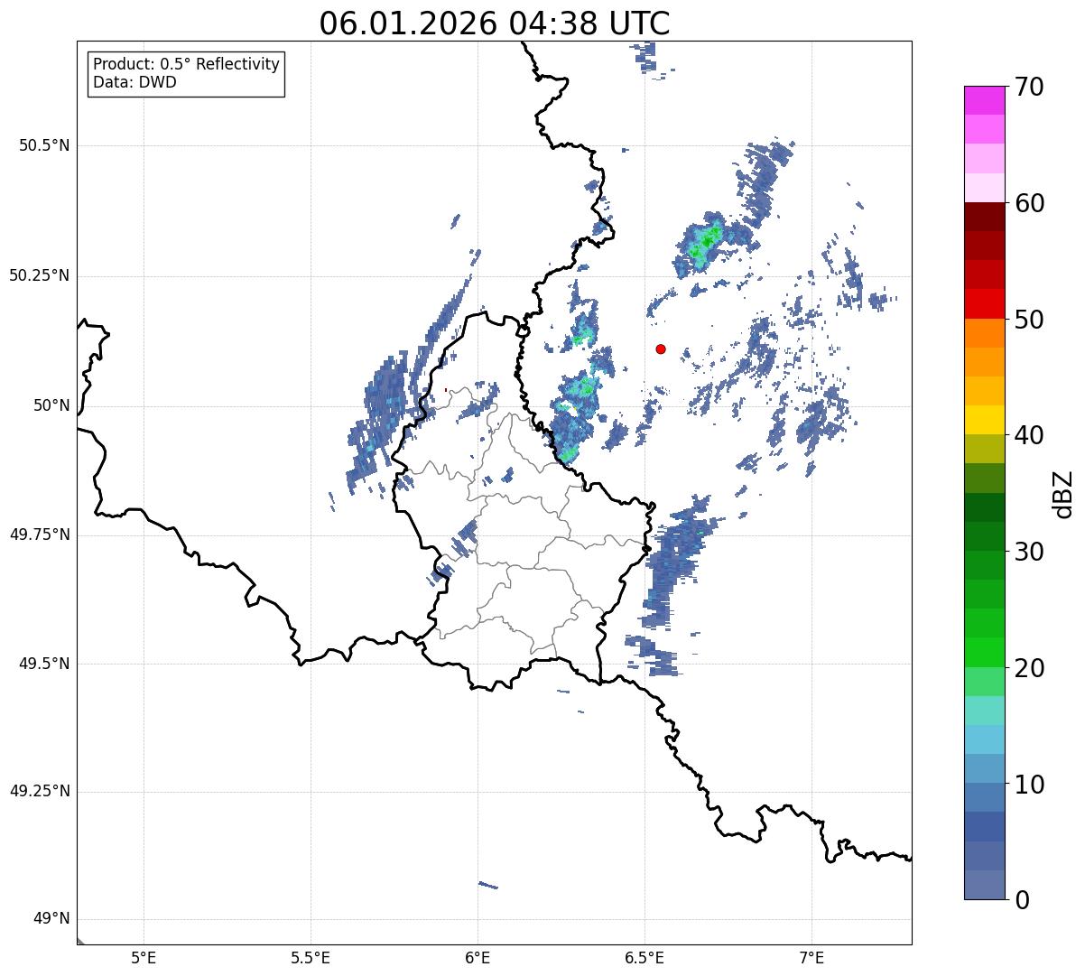Screen dimensions: 1085x976
Task: Click the title 06.01.2026 04:38 UTC
Action: point(495,23)
